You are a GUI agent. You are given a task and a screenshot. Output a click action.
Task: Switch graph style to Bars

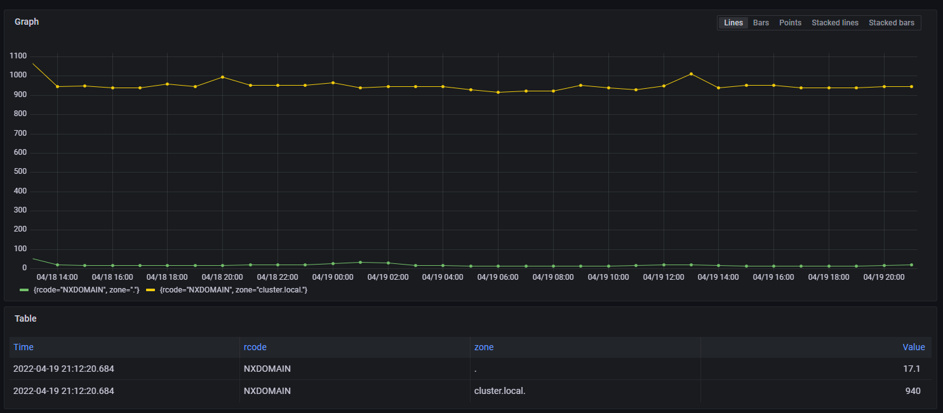pos(761,23)
